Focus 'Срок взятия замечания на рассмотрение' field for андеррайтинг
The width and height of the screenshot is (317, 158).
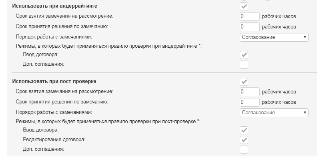(x=249, y=16)
